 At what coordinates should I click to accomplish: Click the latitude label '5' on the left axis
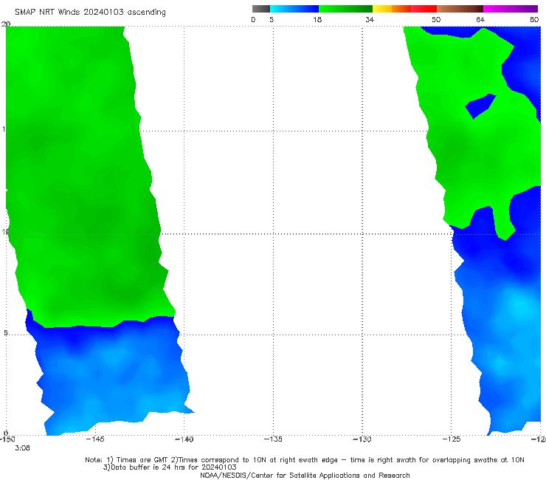(6, 333)
